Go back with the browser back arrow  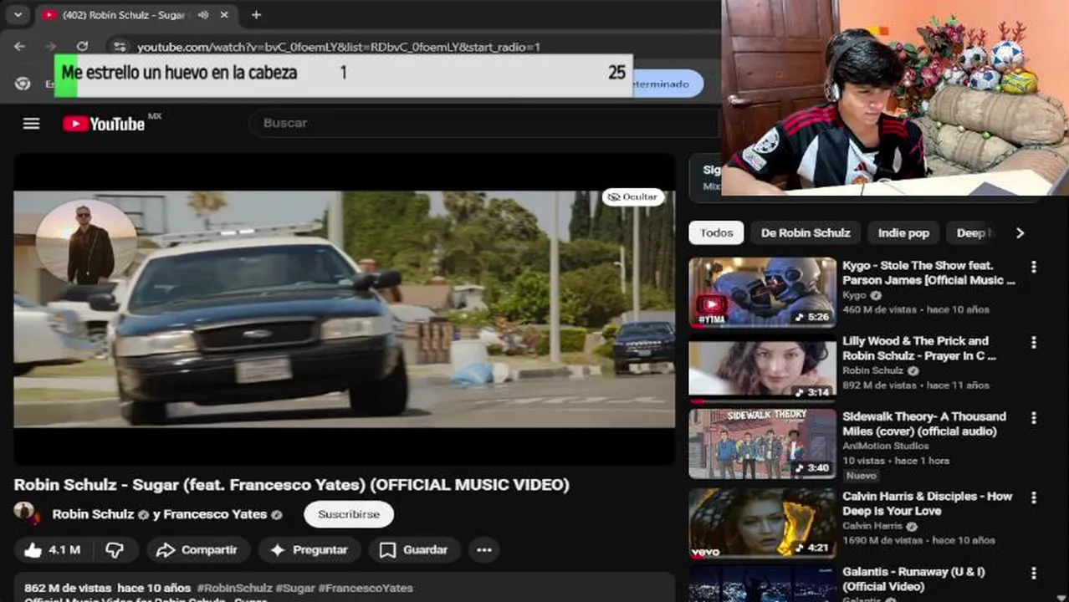[20, 47]
